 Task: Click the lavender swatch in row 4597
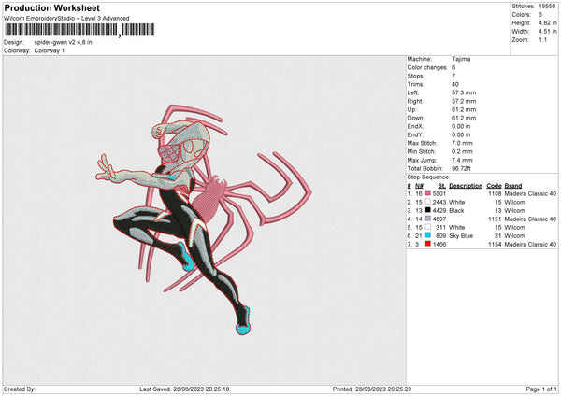coord(428,219)
